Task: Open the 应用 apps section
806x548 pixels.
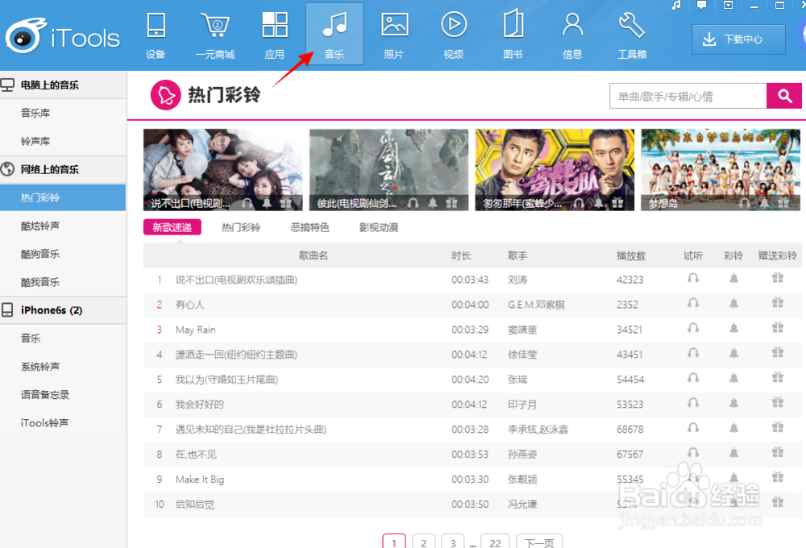Action: pos(275,35)
